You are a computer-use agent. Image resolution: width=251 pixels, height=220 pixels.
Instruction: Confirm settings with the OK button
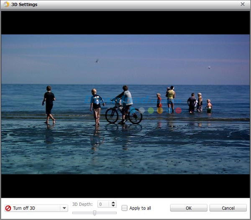point(189,208)
